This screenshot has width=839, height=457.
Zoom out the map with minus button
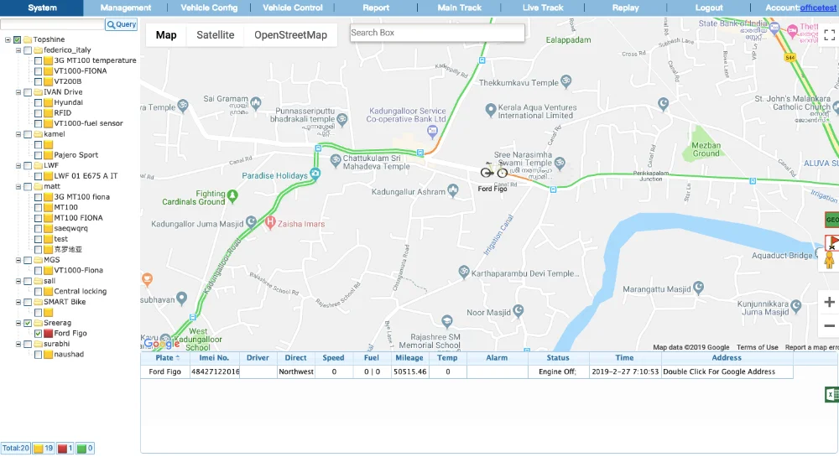click(830, 325)
